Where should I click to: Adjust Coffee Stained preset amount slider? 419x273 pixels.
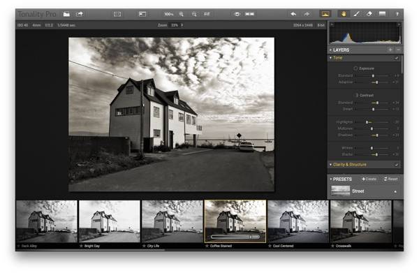click(235, 237)
